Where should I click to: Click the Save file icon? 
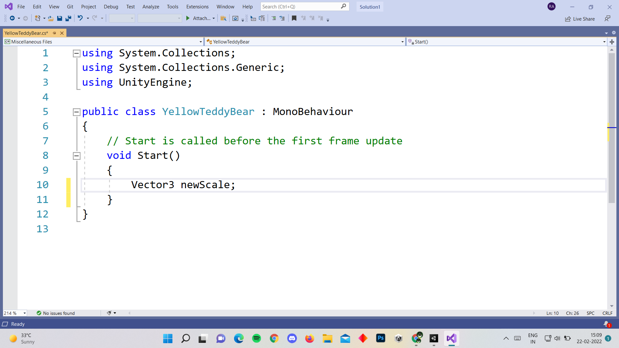pos(60,19)
